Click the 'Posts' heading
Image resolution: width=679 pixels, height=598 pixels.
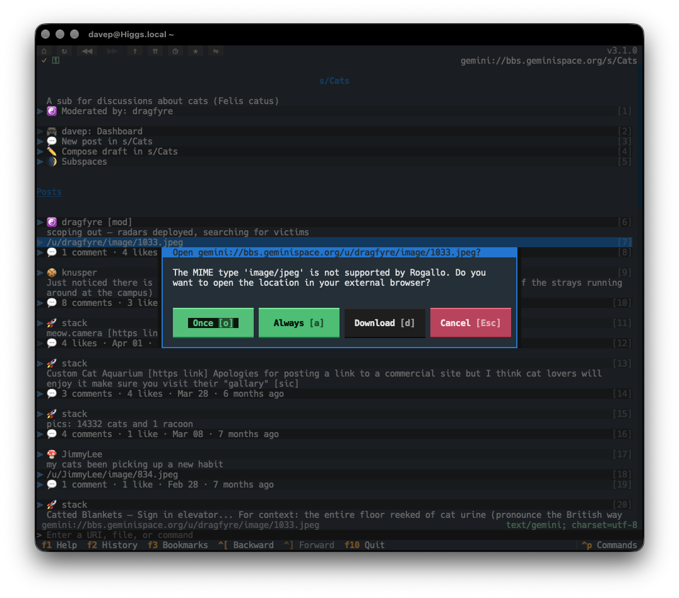[49, 192]
